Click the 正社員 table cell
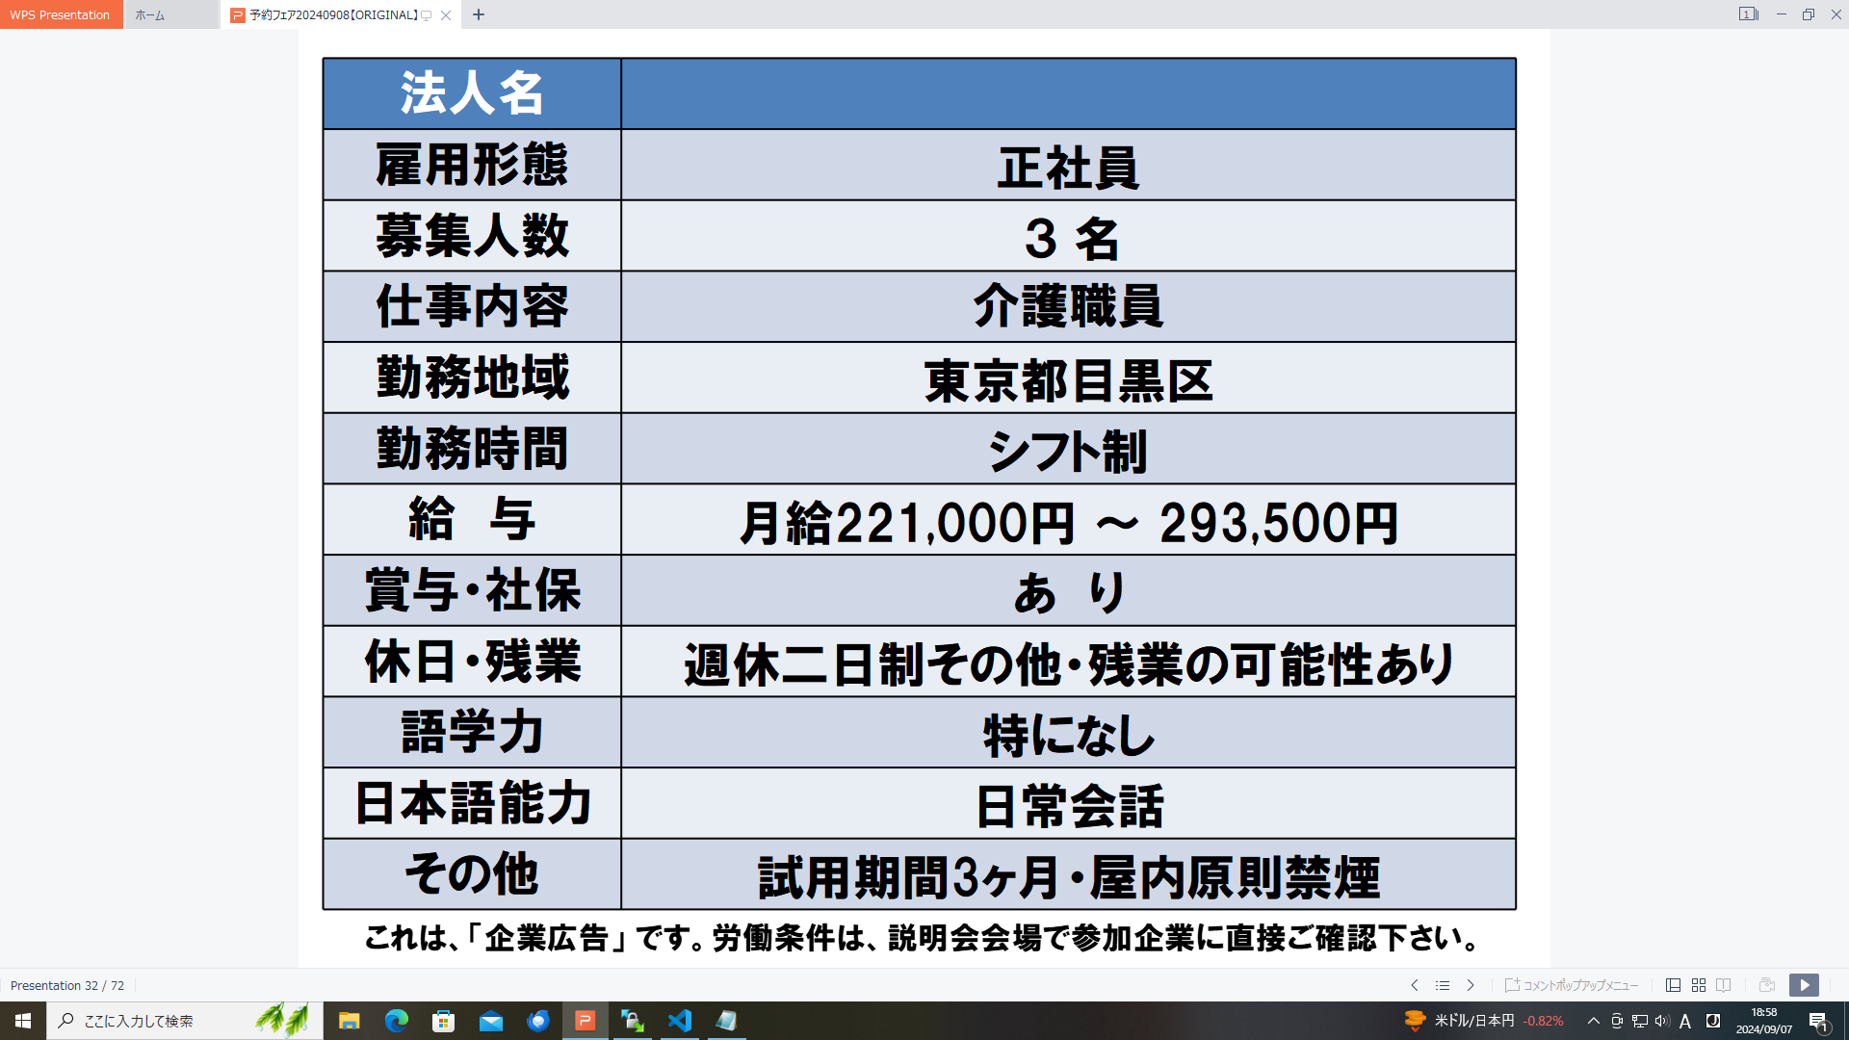The width and height of the screenshot is (1849, 1040). tap(1069, 166)
